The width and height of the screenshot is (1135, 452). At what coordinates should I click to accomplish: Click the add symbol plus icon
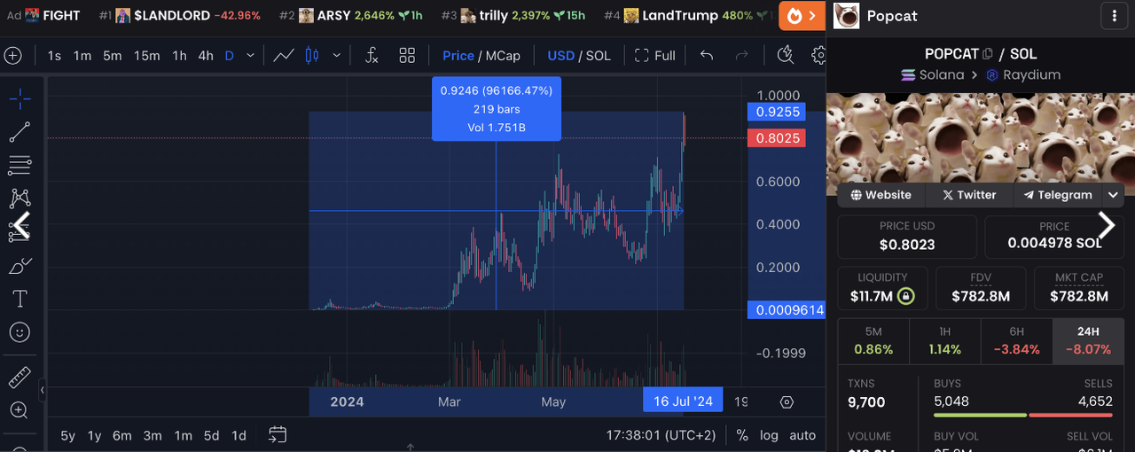12,56
